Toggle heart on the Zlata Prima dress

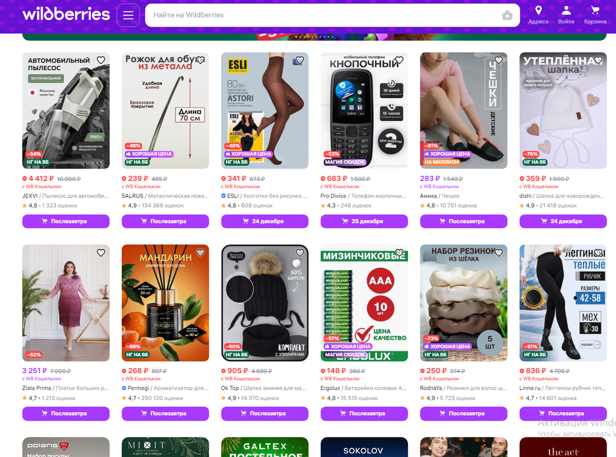pyautogui.click(x=101, y=252)
